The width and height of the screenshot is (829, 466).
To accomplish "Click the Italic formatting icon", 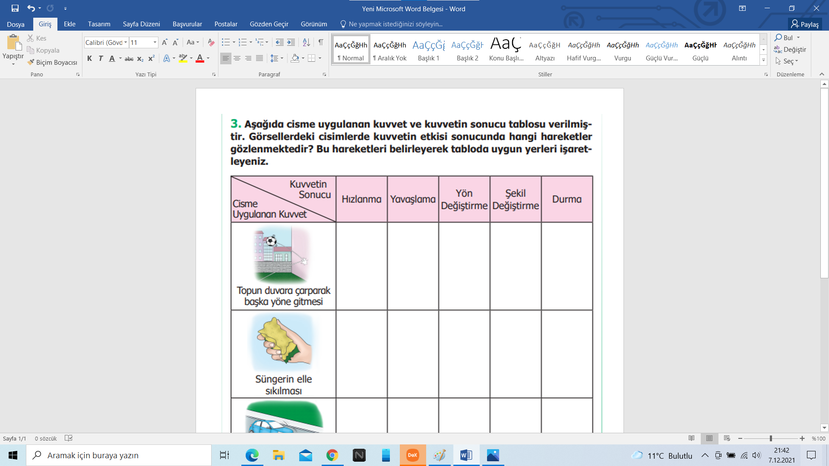I will [x=101, y=58].
